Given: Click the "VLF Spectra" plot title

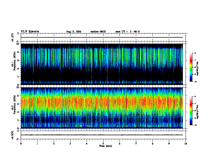Looking at the screenshot, I should [30, 32].
